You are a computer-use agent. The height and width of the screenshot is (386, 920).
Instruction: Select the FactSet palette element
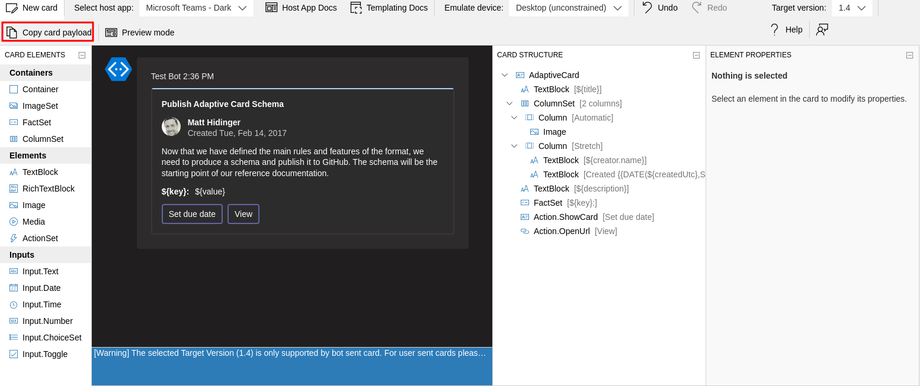click(x=46, y=122)
